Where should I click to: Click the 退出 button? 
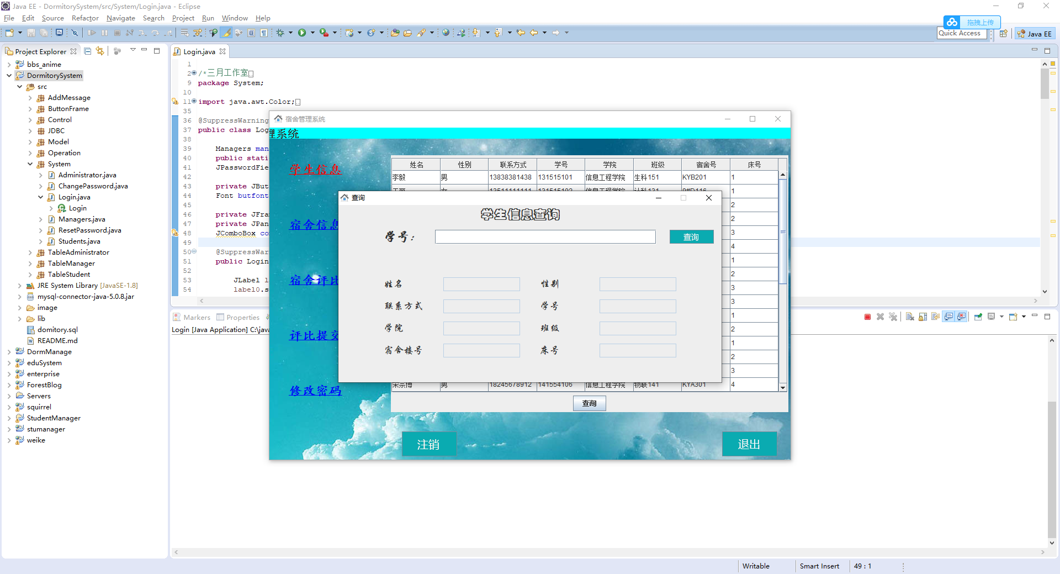(x=749, y=444)
